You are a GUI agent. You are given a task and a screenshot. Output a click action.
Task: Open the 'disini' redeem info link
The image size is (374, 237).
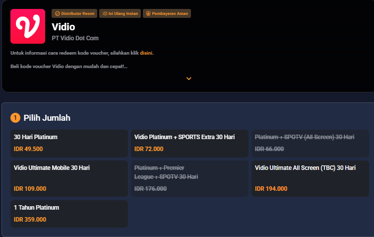click(146, 53)
